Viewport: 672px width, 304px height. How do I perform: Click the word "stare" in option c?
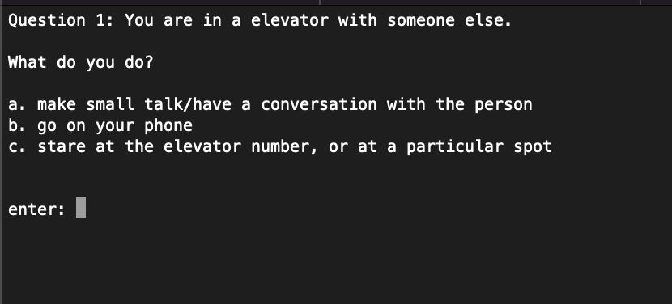[62, 147]
